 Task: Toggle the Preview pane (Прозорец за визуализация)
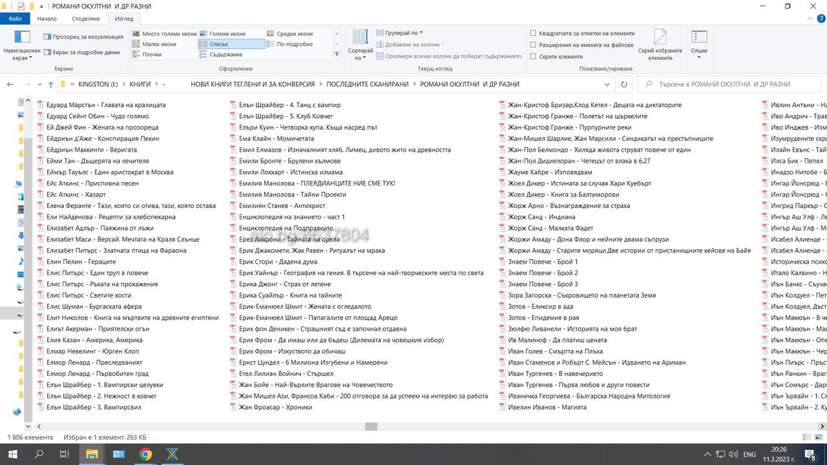83,37
